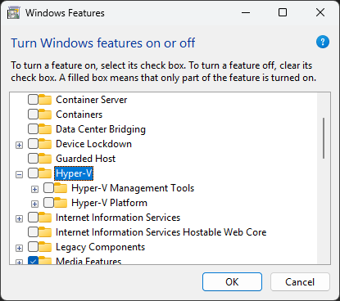Turn on the Guarded Host checkbox
This screenshot has width=340, height=301.
(x=33, y=159)
